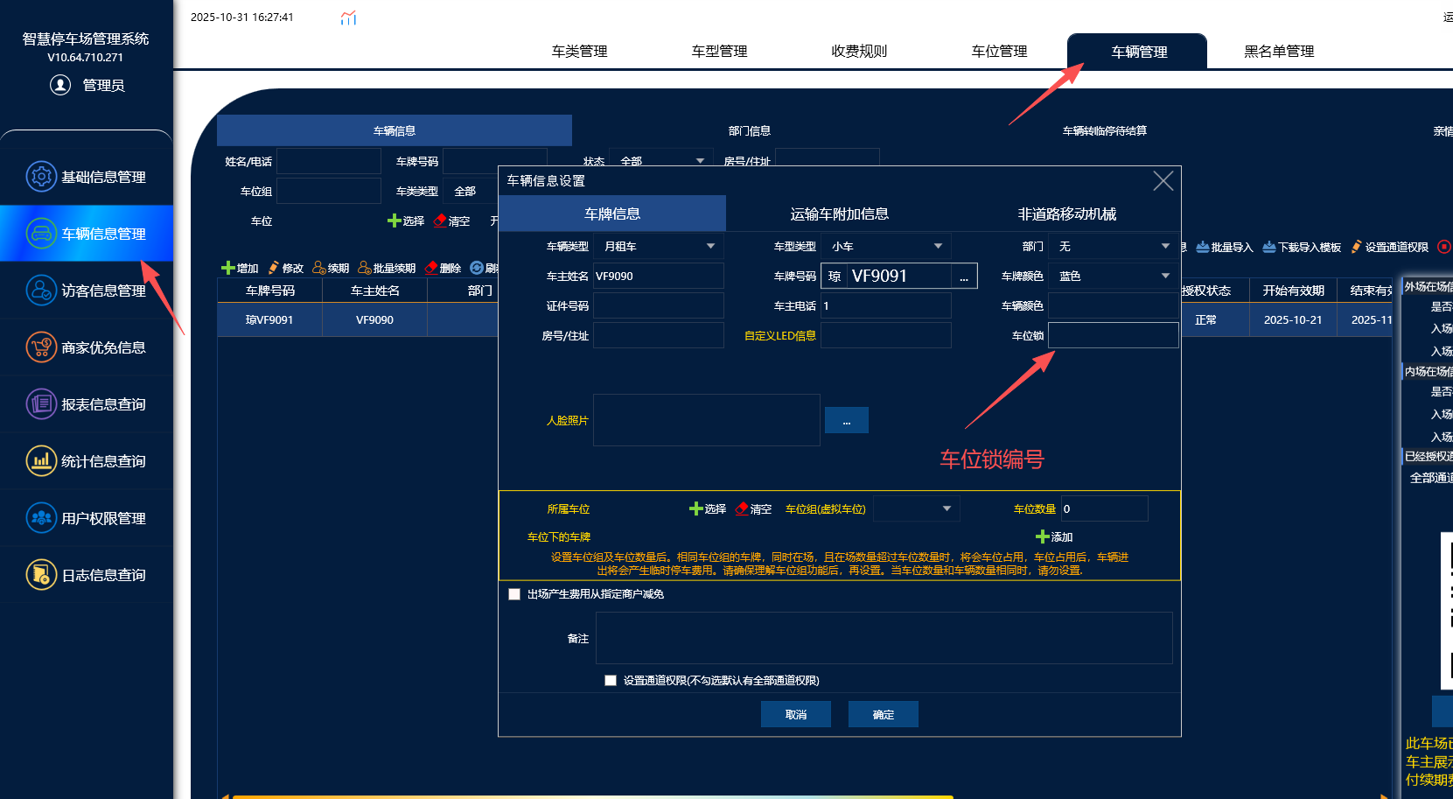The height and width of the screenshot is (799, 1453).
Task: Expand 车牌颜色 蓝色 dropdown
Action: 1165,277
